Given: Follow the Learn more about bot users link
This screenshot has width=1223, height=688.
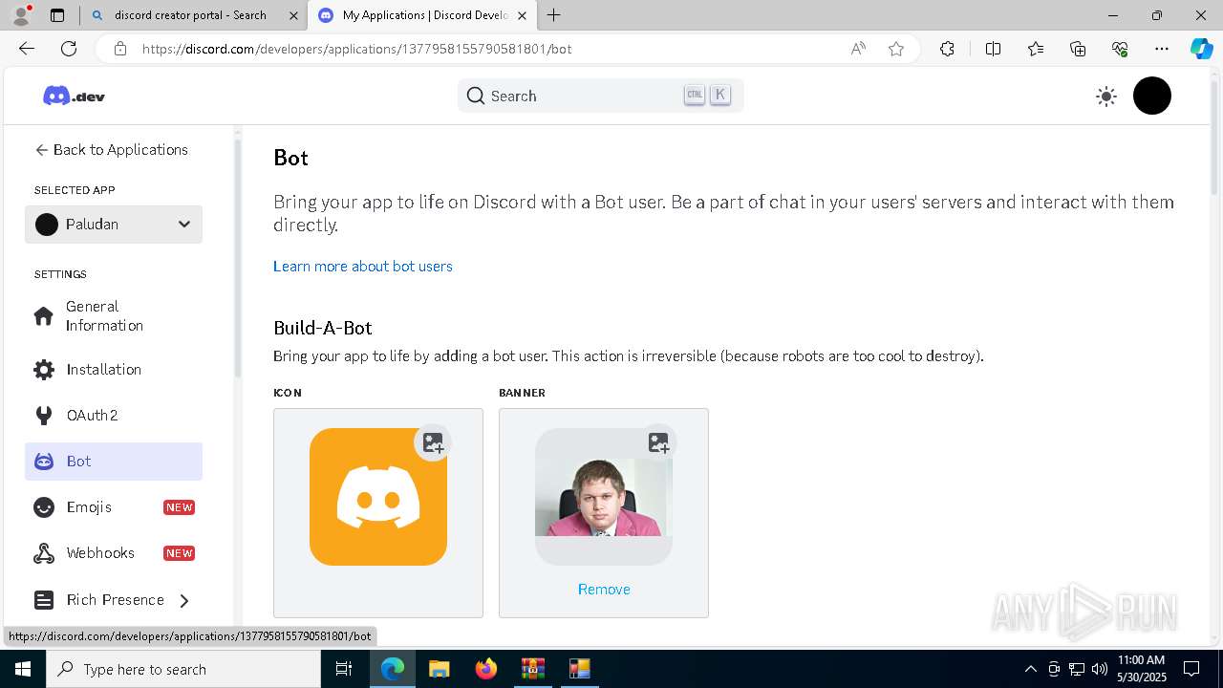Looking at the screenshot, I should coord(363,267).
